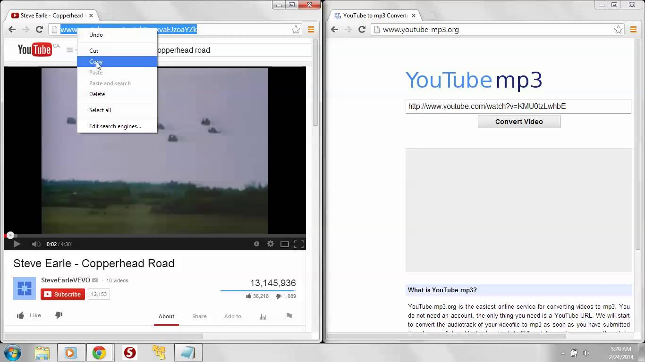Click the video progress bar handle
The width and height of the screenshot is (645, 362).
point(10,235)
